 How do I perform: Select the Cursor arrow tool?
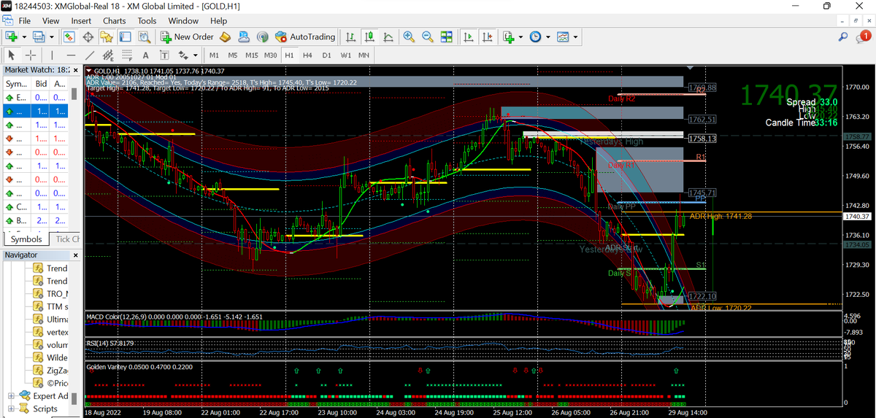(12, 55)
